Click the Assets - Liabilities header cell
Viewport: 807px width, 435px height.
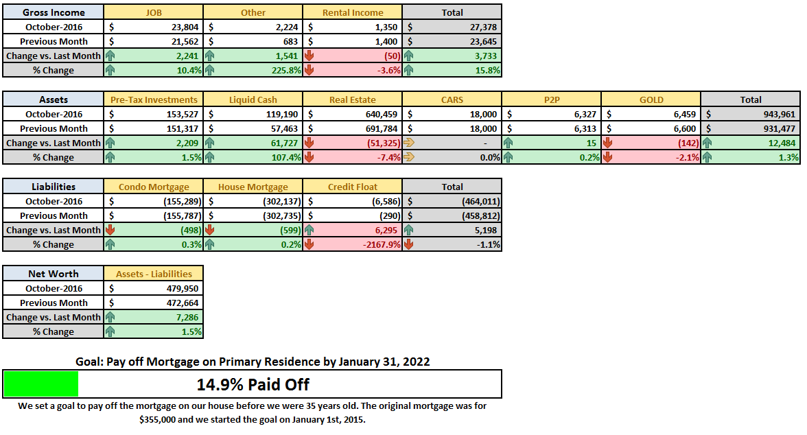(x=154, y=273)
